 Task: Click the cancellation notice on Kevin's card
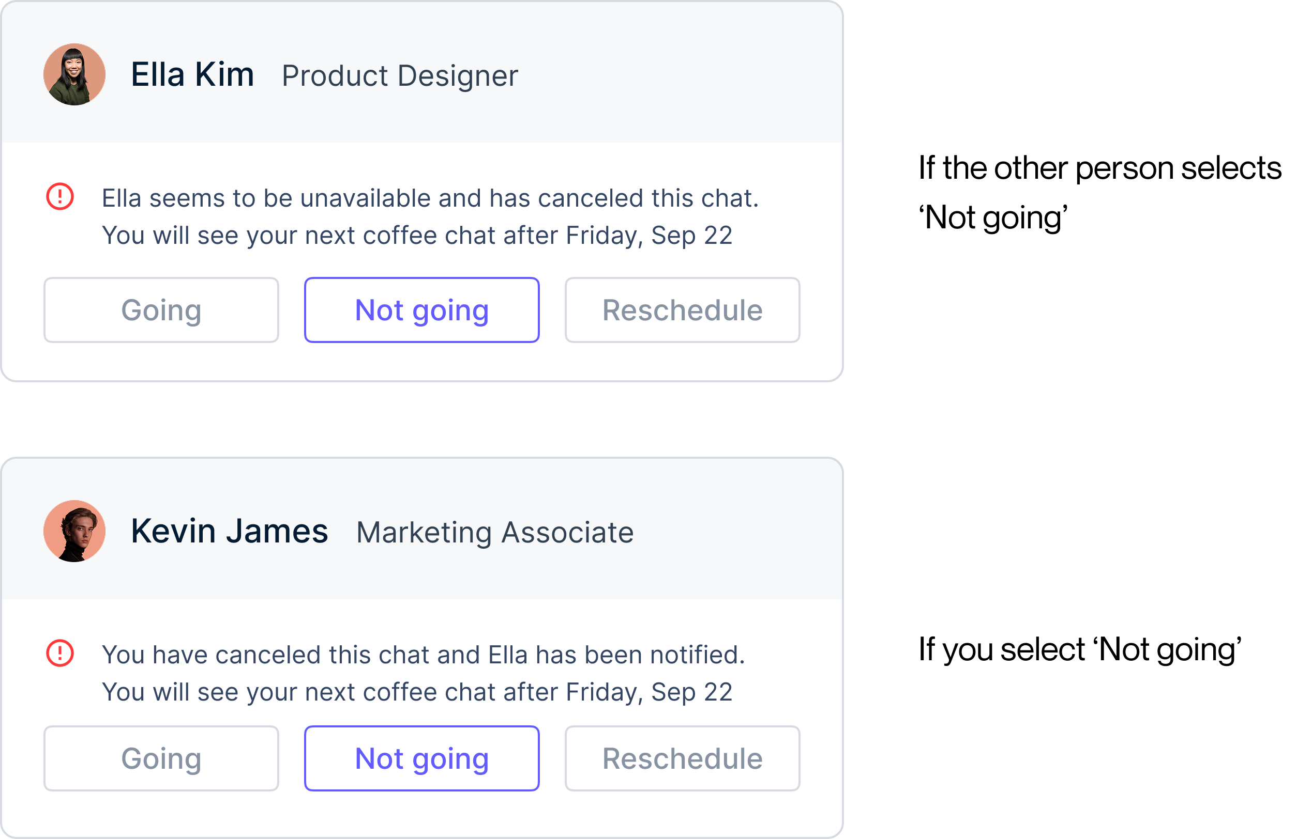pos(424,655)
